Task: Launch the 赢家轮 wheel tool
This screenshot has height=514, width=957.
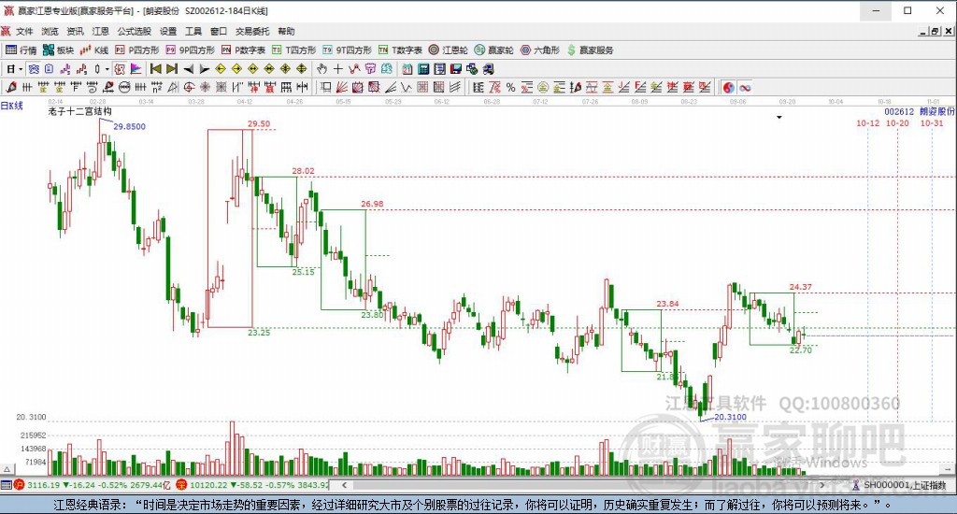Action: pyautogui.click(x=493, y=50)
